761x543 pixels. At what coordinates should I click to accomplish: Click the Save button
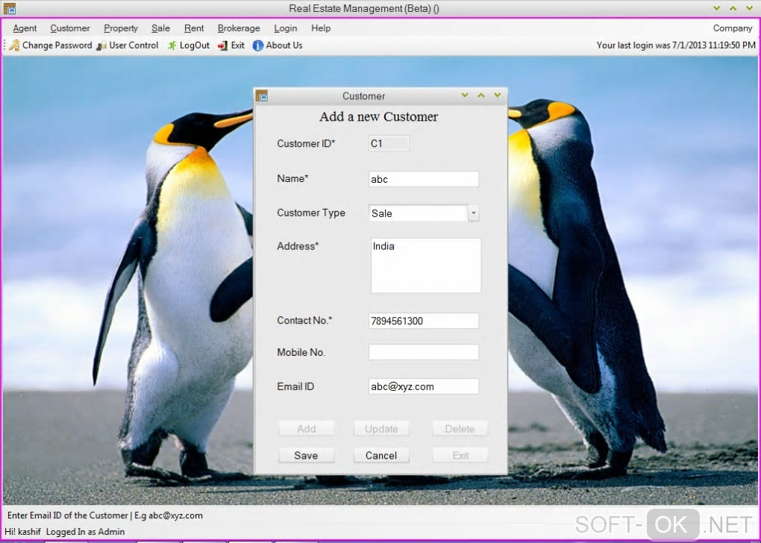click(x=306, y=455)
